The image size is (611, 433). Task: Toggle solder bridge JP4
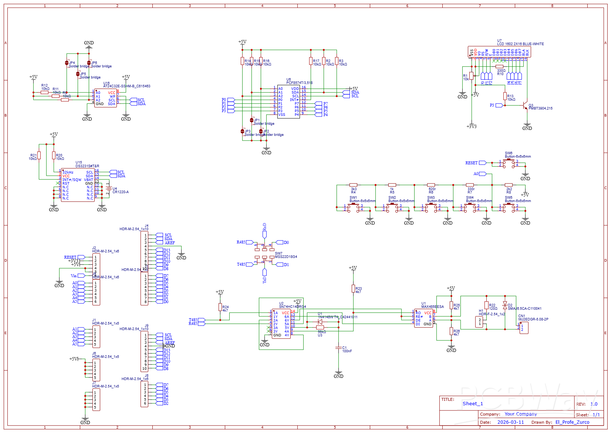[67, 63]
